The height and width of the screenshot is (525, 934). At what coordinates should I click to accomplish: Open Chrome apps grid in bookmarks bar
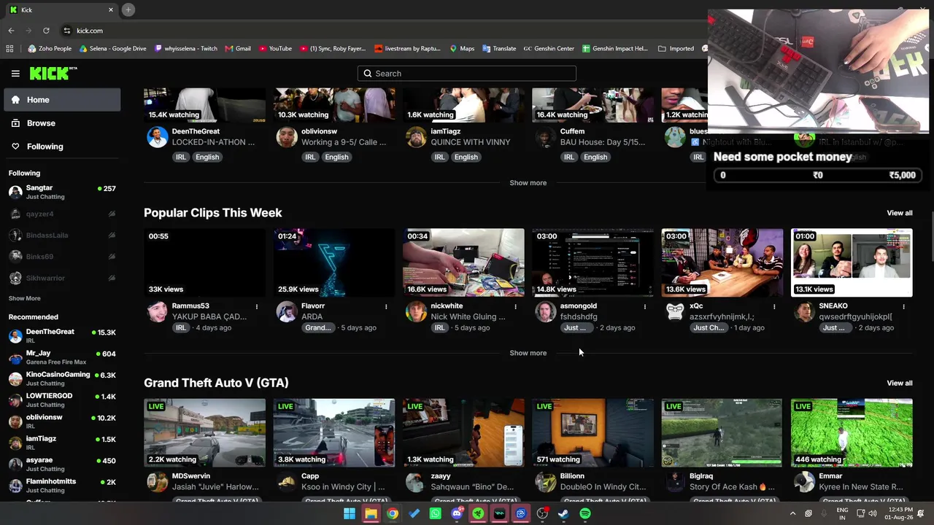pos(9,49)
